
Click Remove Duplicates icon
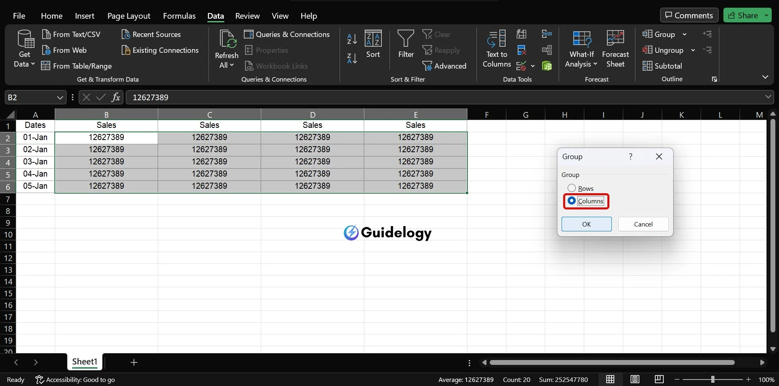coord(522,50)
